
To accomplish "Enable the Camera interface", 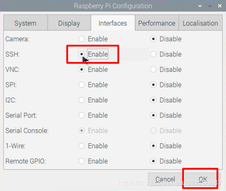I will [x=82, y=39].
